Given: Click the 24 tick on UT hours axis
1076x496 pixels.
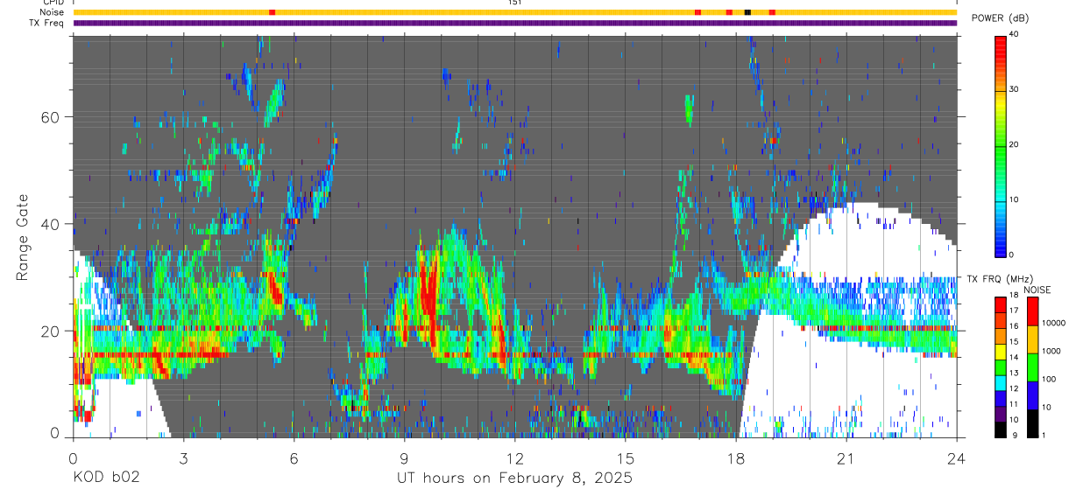Looking at the screenshot, I should point(956,458).
